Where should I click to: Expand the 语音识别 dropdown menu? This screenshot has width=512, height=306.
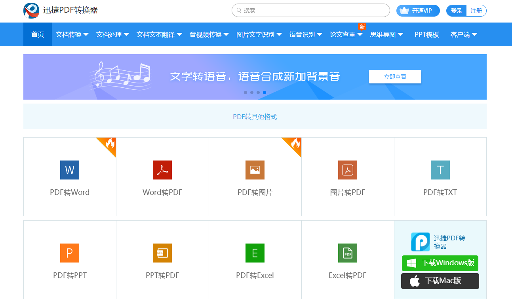306,34
